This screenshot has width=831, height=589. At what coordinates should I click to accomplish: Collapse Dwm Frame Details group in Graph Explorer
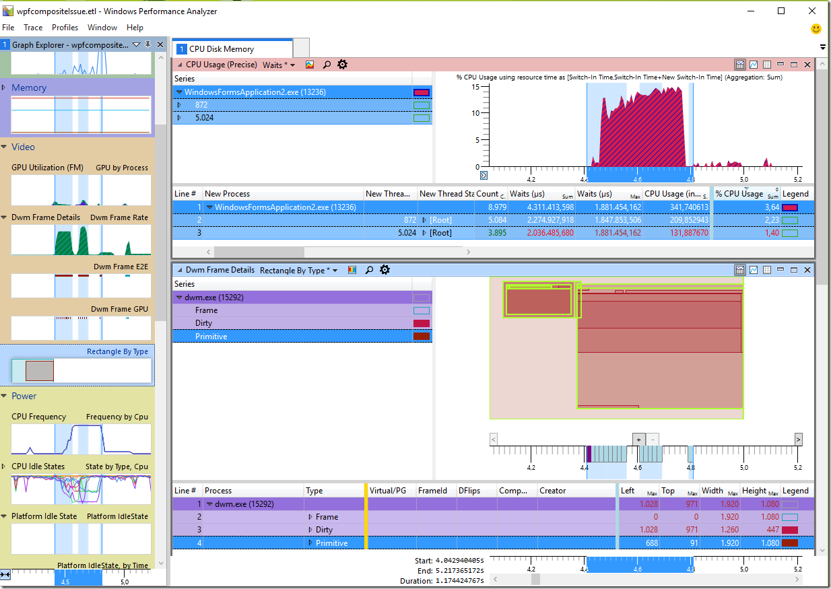[4, 217]
